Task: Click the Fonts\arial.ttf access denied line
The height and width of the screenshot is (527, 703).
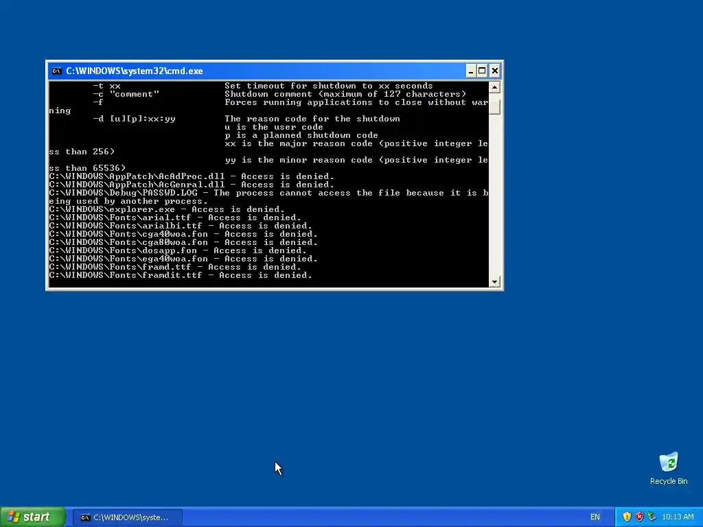Action: pos(175,218)
